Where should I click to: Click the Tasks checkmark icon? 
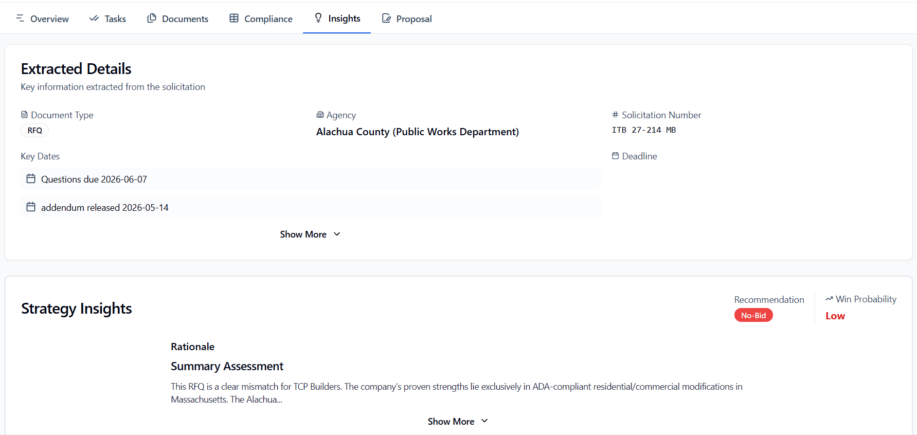point(94,18)
